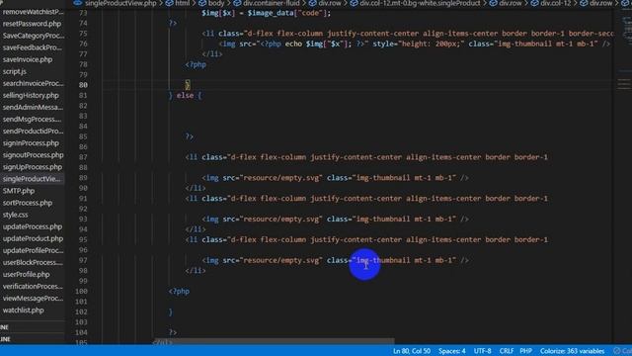Click the horizontal scrollbar below the editor
The image size is (632, 356).
coord(274,341)
